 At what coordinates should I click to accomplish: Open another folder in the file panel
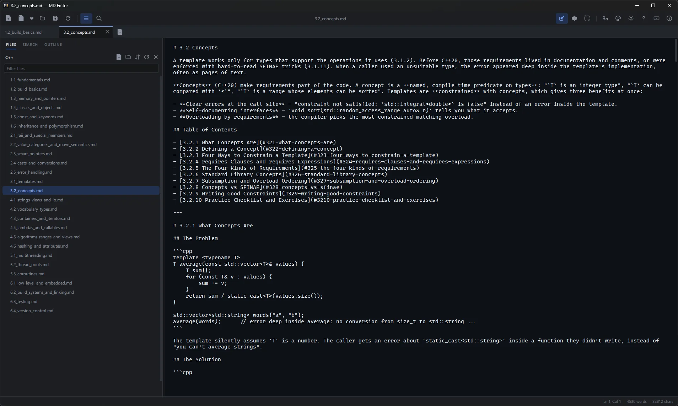pos(128,57)
